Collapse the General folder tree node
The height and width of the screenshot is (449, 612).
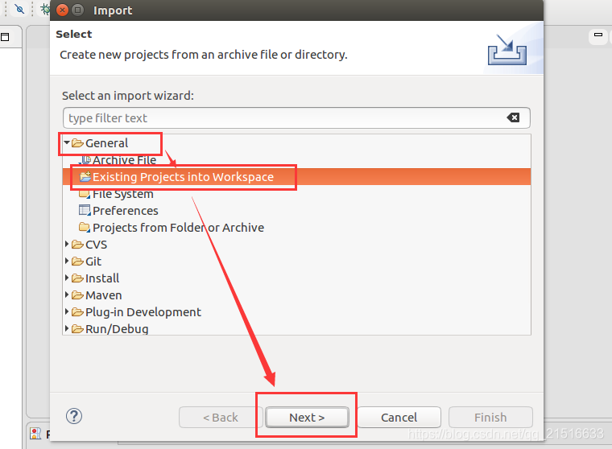click(67, 143)
